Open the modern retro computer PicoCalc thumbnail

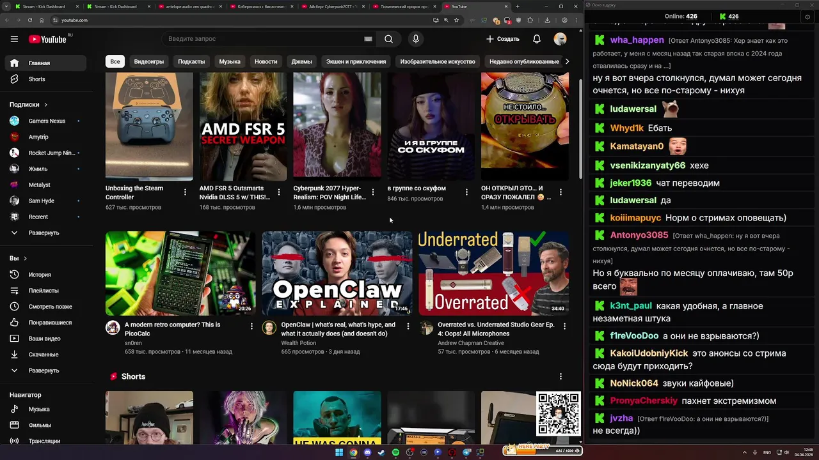click(x=180, y=273)
